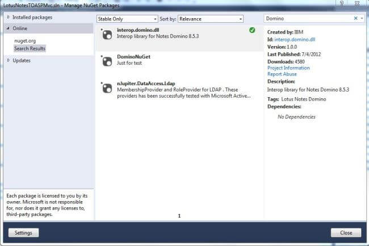Click 'Just for test' description text

(x=129, y=63)
